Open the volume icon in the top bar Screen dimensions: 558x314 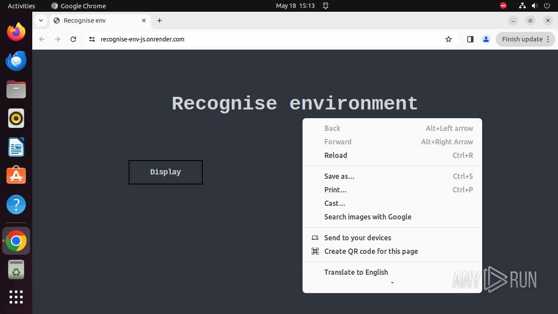coord(534,6)
